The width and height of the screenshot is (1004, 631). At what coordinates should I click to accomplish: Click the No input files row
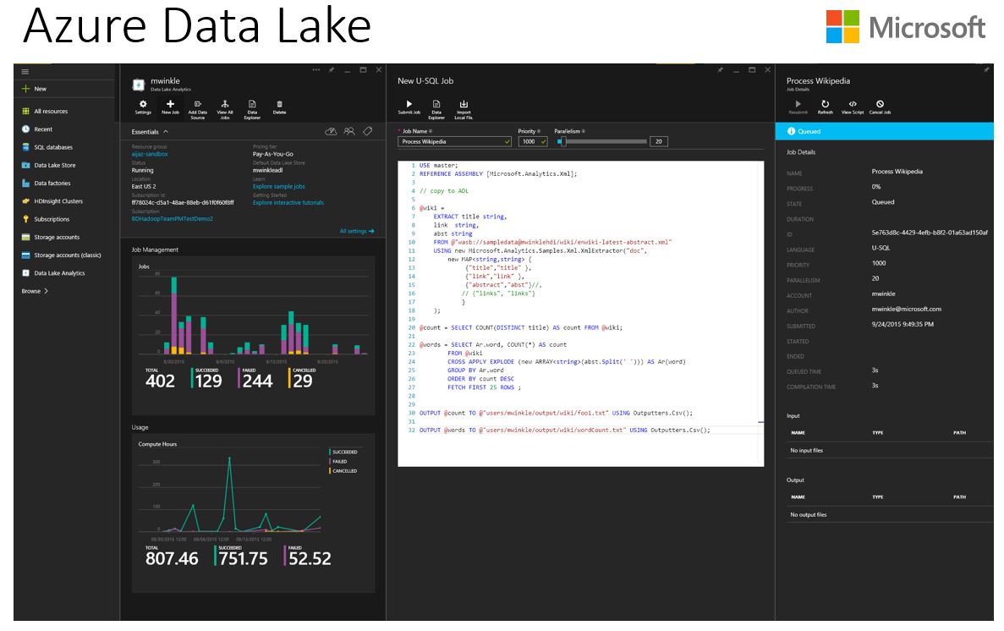(x=889, y=450)
